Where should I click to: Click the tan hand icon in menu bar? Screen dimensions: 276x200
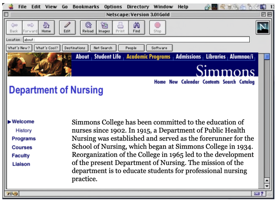click(x=223, y=7)
